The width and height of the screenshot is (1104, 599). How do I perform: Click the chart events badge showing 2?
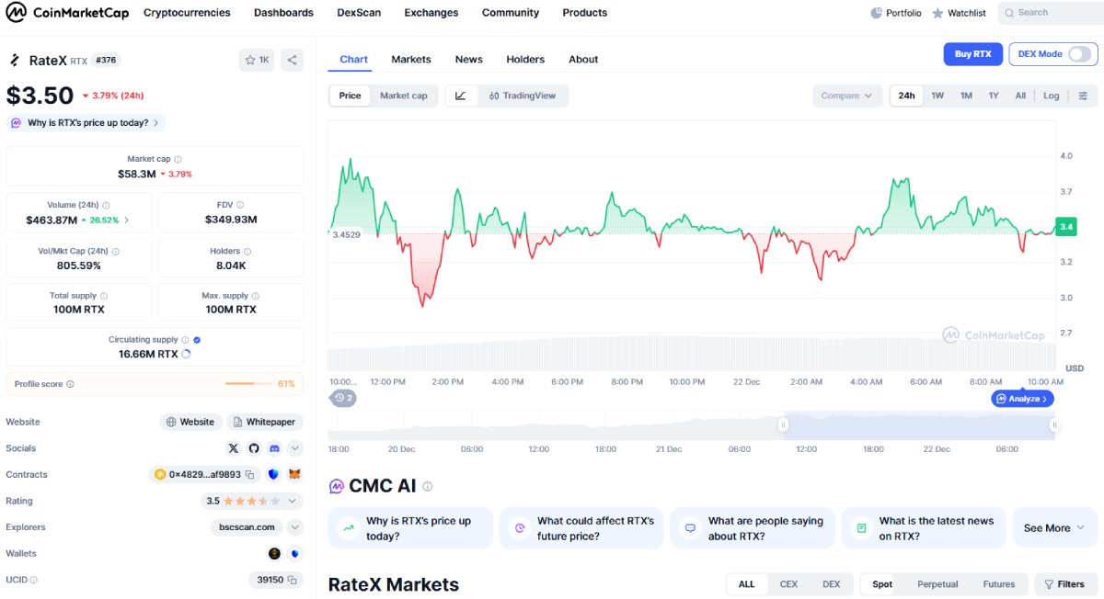point(344,398)
